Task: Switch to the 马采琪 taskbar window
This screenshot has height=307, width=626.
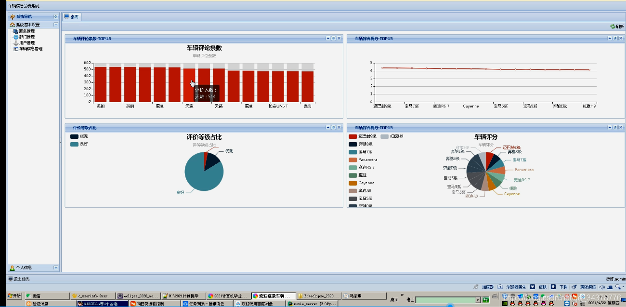Action: click(364, 295)
